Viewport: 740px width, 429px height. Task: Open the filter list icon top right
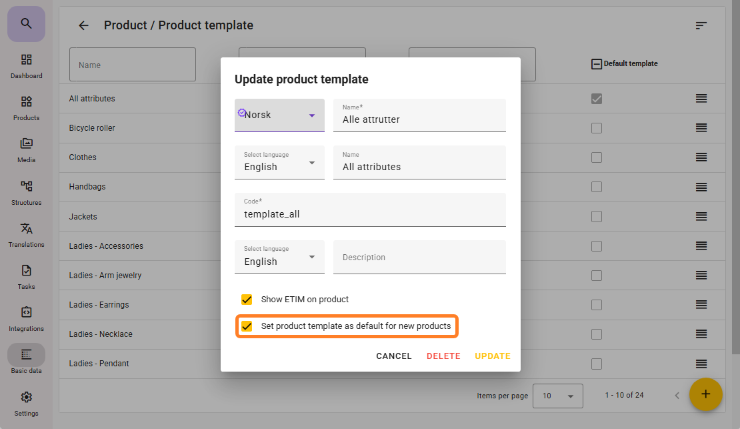701,25
